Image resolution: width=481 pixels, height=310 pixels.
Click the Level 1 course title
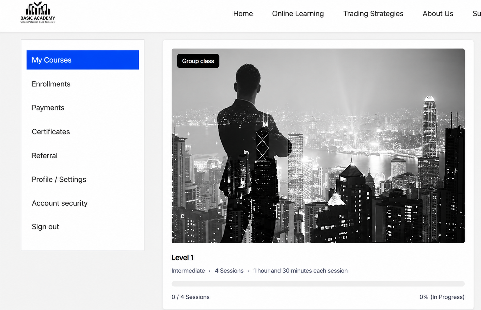click(183, 258)
